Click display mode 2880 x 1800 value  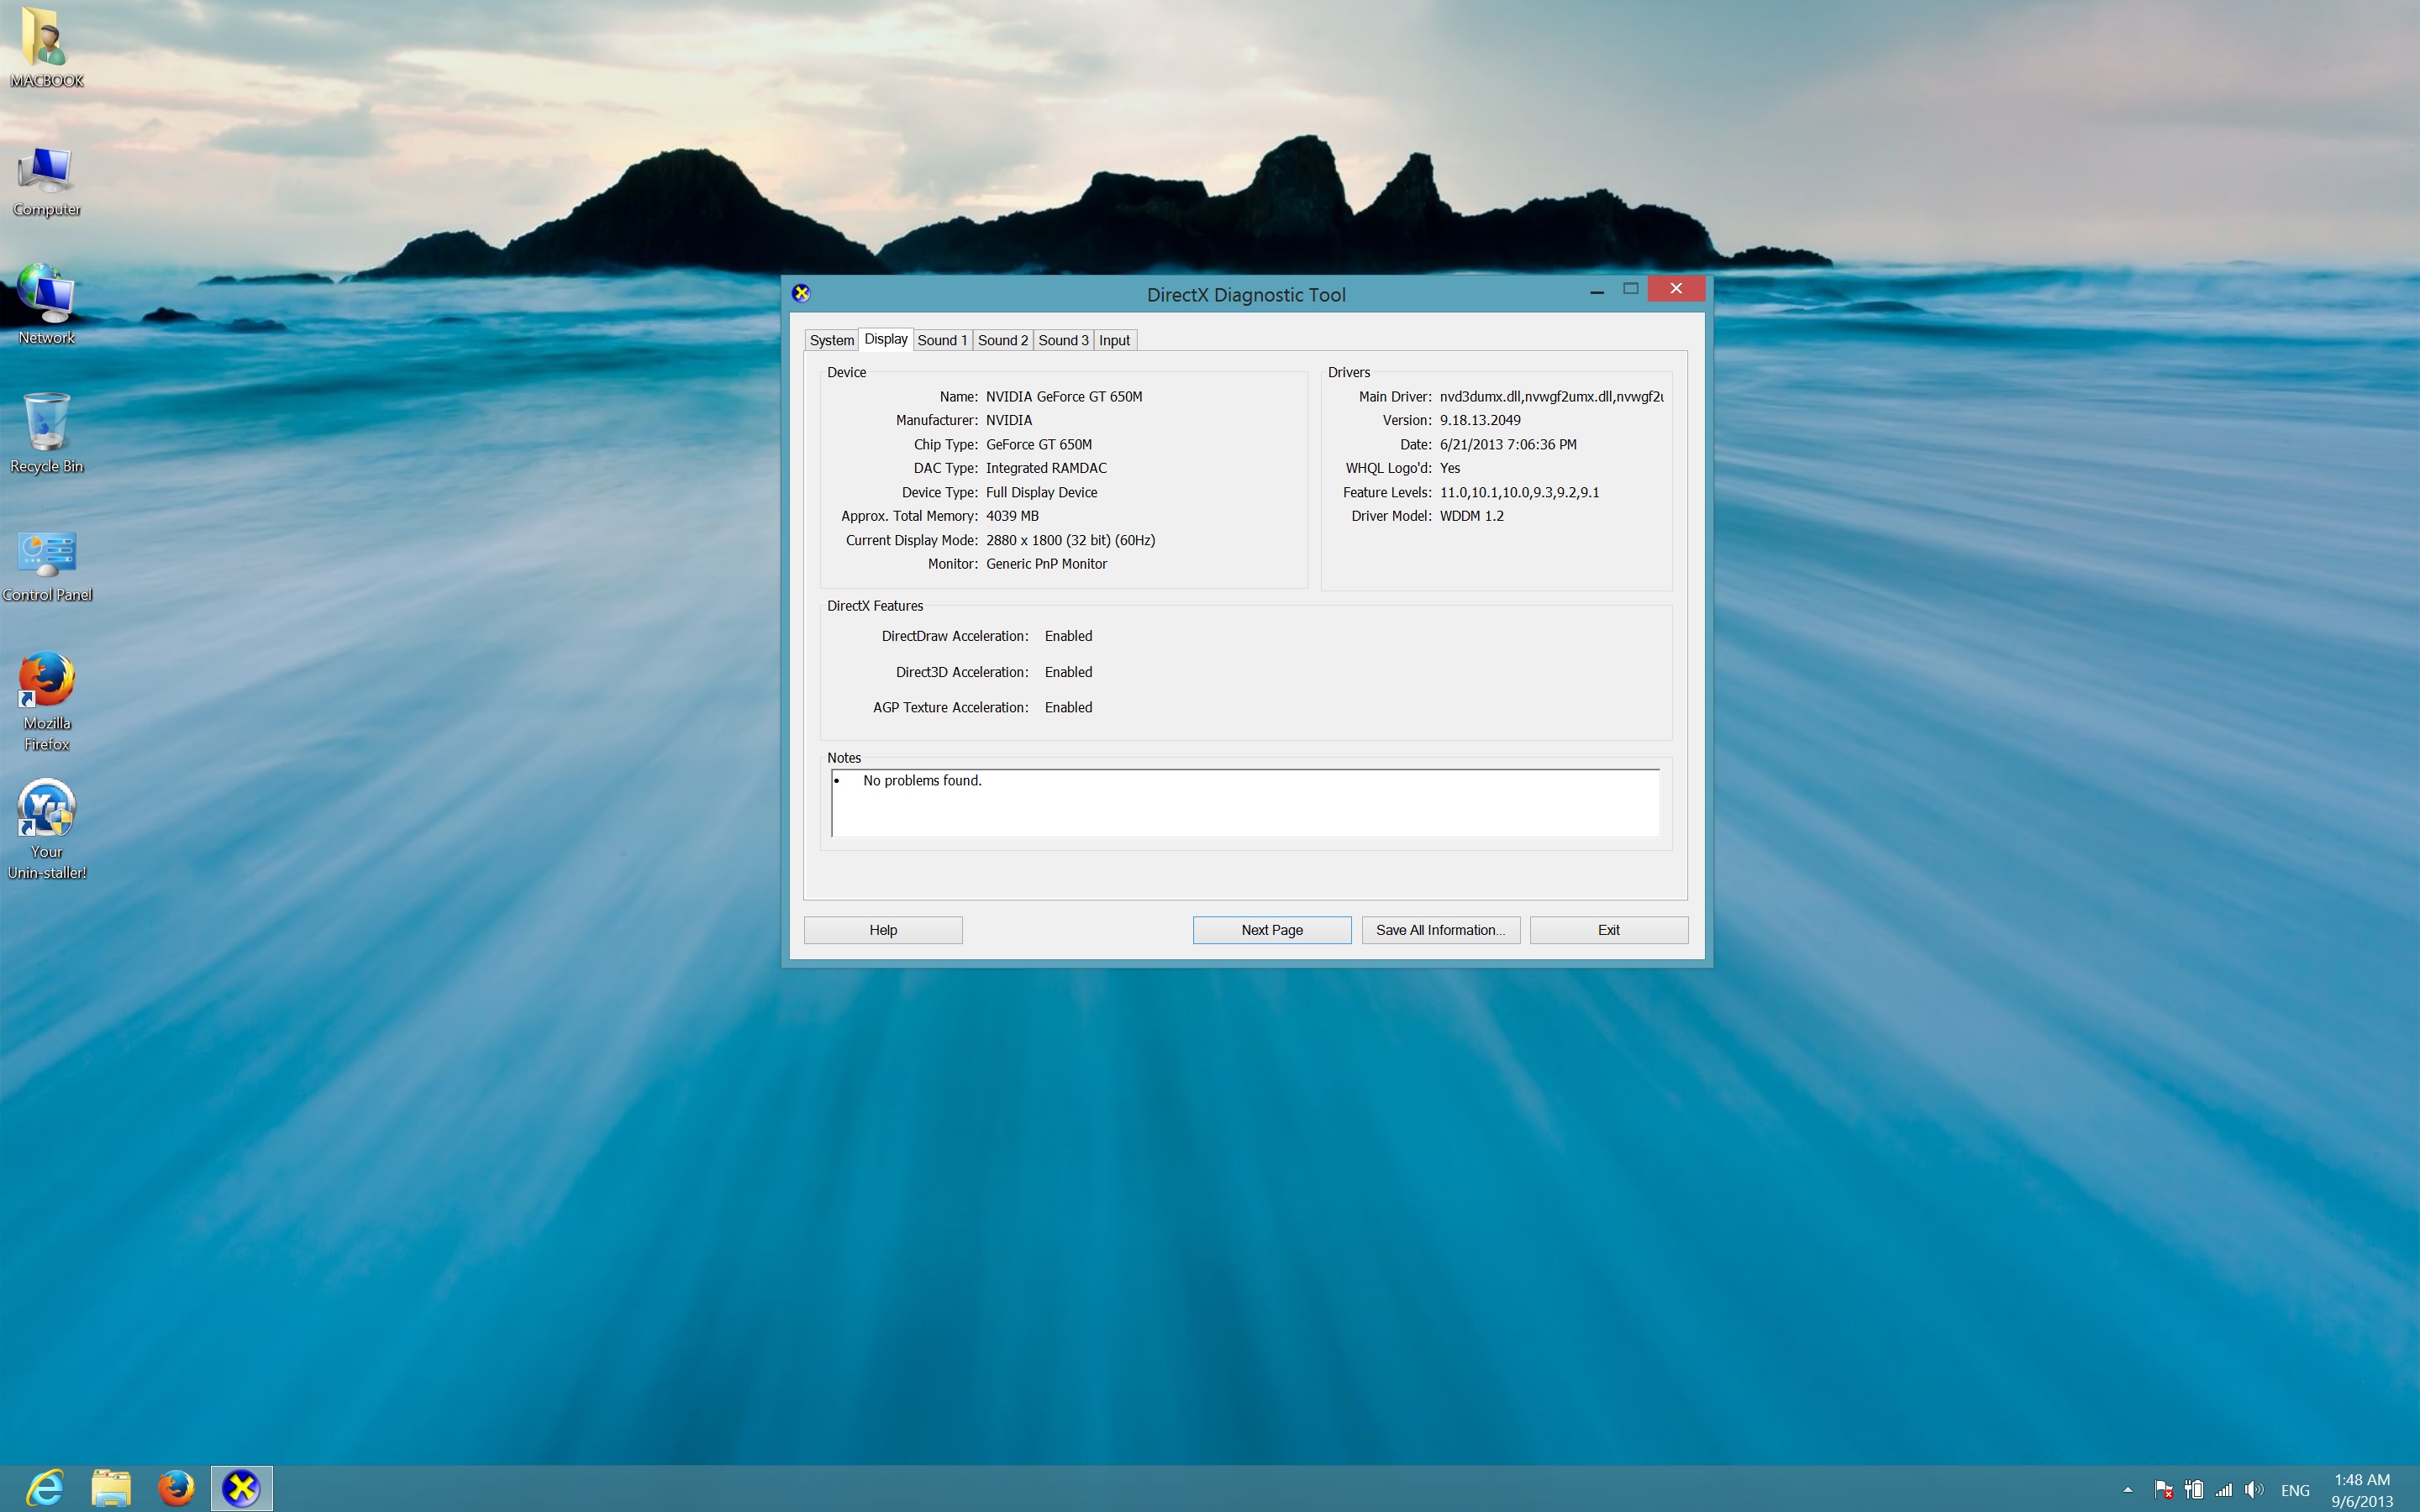coord(1070,540)
